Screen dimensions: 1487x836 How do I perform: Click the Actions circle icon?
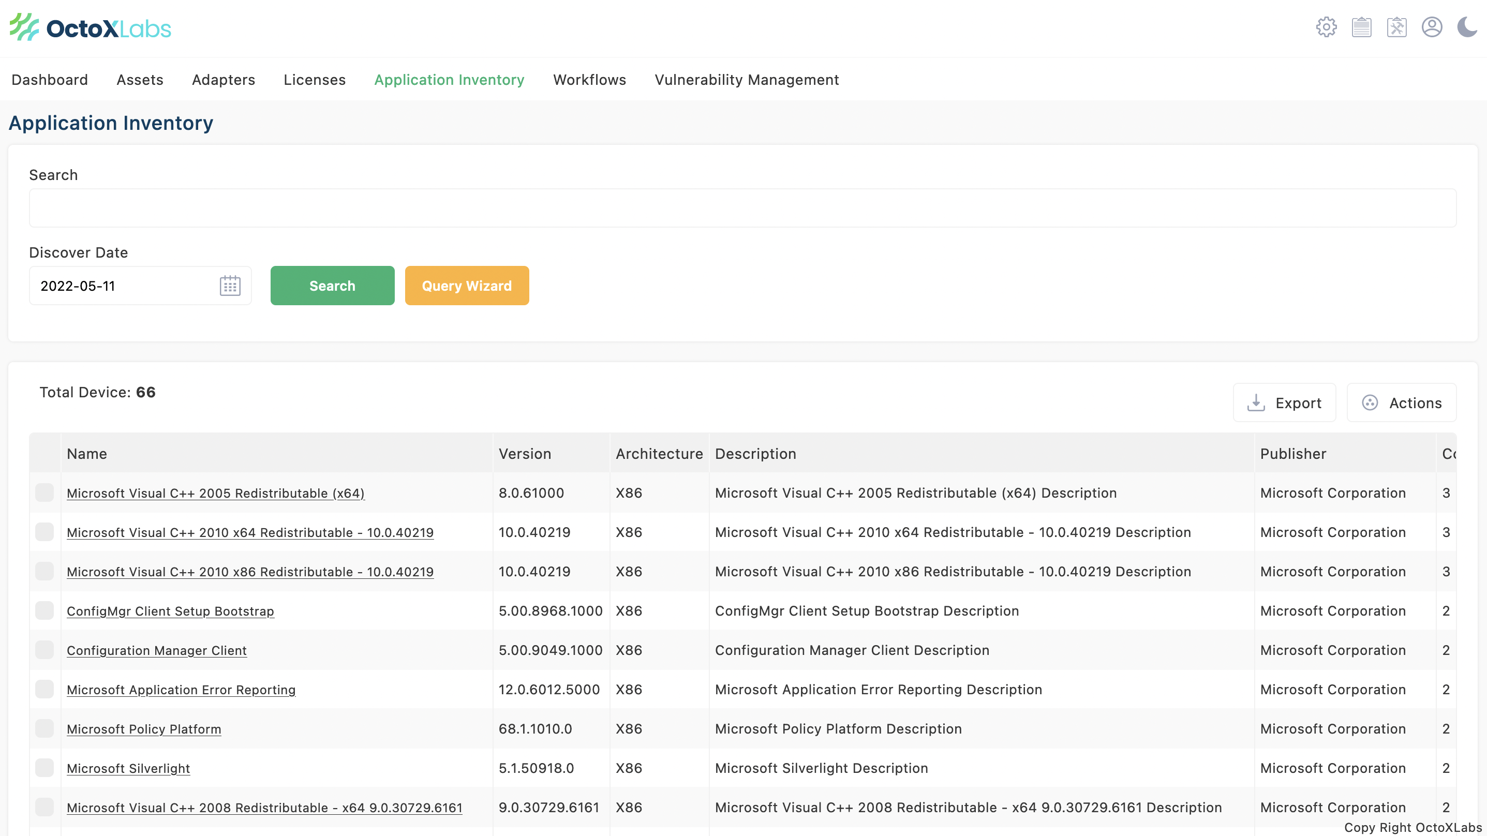(x=1370, y=402)
